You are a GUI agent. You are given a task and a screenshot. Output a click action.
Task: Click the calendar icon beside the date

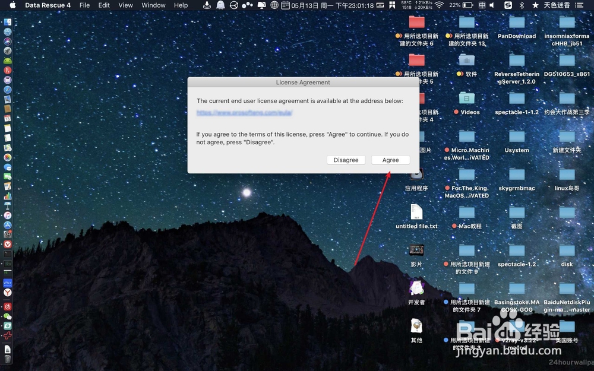point(285,5)
